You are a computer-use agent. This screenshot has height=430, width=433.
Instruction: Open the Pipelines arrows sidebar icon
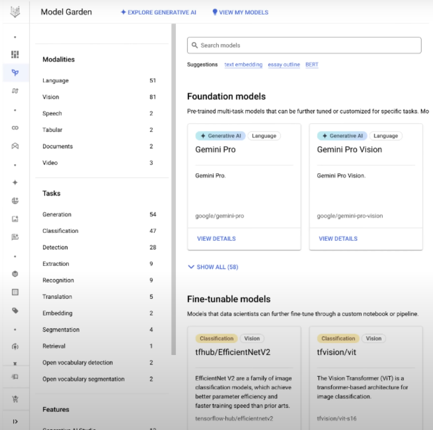(15, 91)
